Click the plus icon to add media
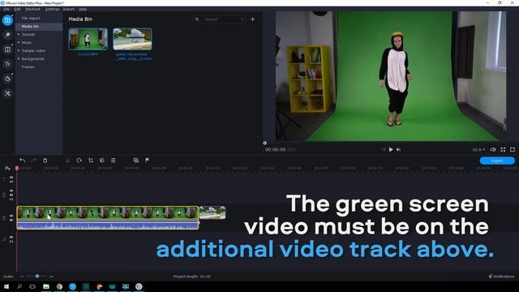Image resolution: width=519 pixels, height=292 pixels. point(252,19)
